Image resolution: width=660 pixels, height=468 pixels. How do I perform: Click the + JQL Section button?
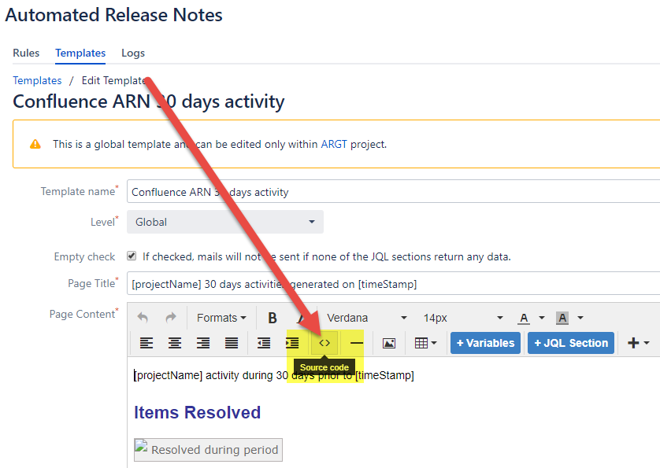(571, 343)
